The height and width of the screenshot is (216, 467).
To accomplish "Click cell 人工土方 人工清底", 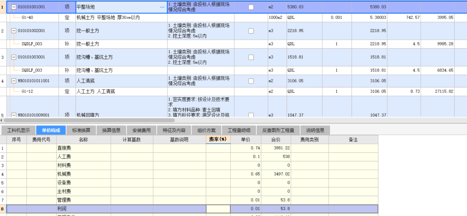I will pyautogui.click(x=96, y=91).
